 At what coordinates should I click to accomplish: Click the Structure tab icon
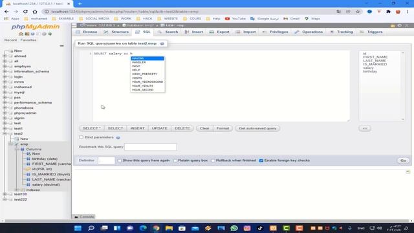[106, 32]
